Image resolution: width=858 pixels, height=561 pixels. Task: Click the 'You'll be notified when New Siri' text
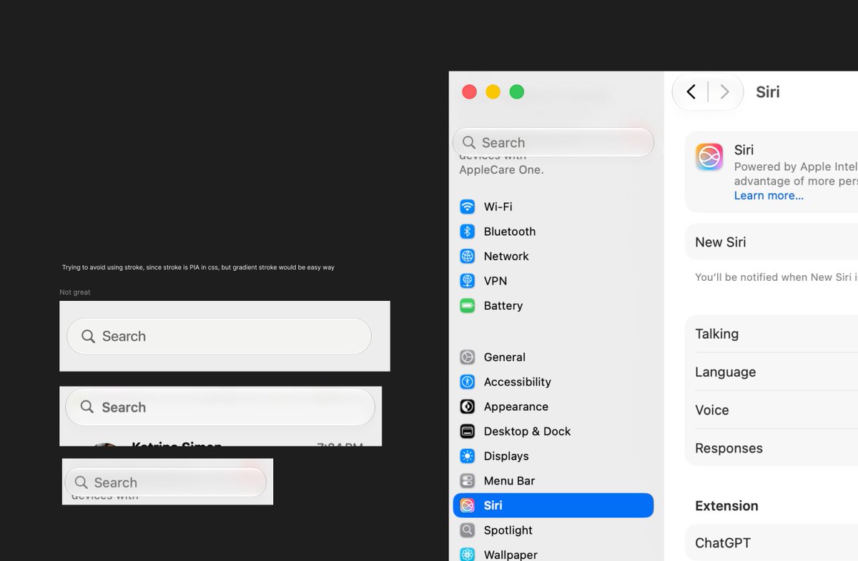click(x=775, y=277)
